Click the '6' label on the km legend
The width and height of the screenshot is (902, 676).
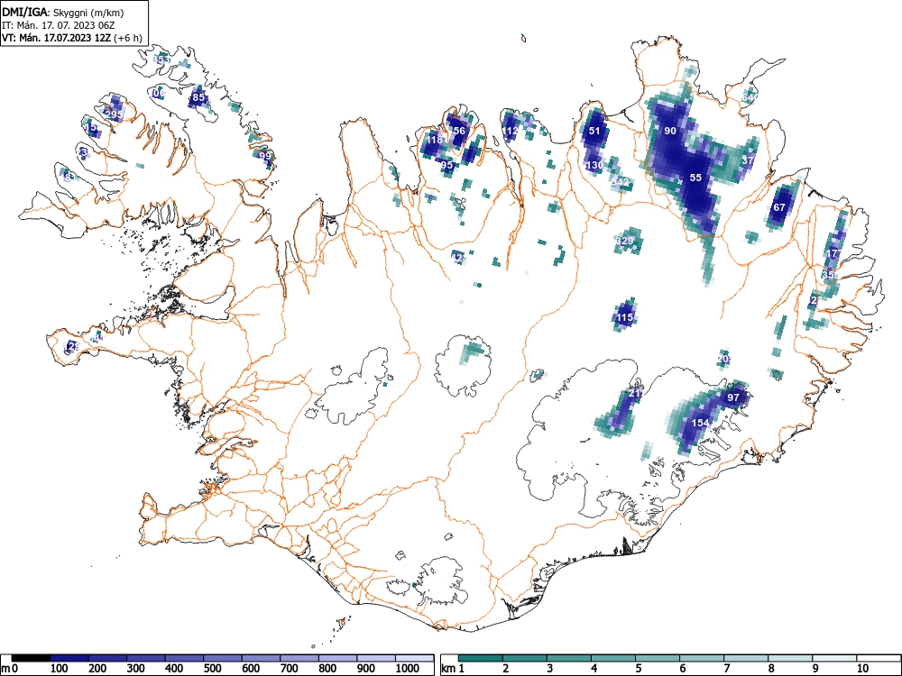(683, 669)
